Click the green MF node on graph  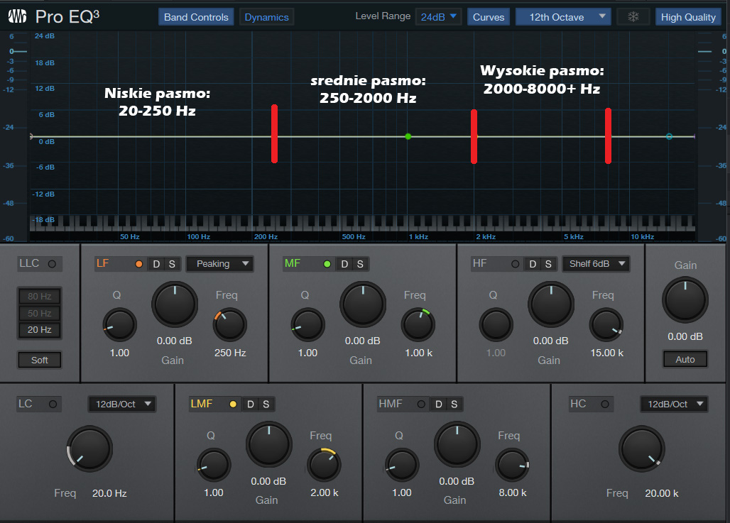[408, 136]
